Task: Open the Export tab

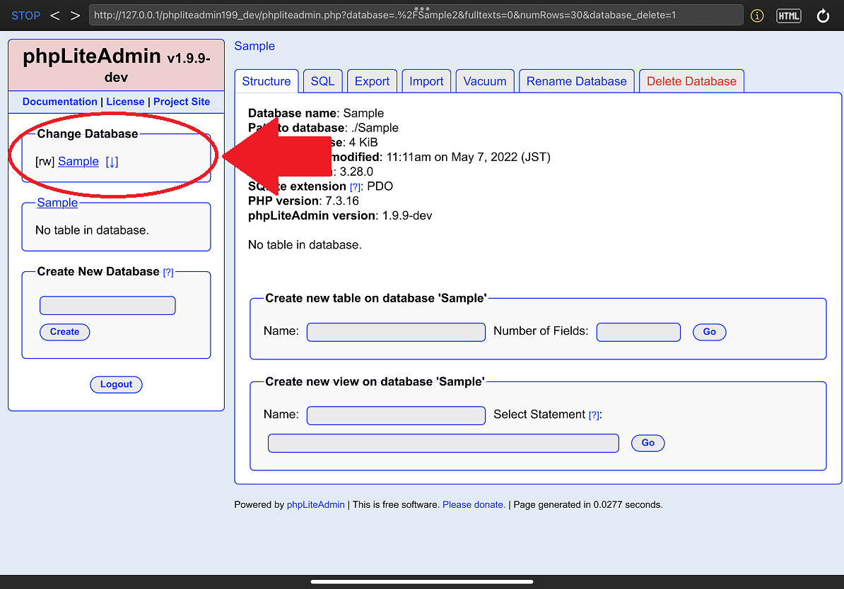Action: [372, 81]
